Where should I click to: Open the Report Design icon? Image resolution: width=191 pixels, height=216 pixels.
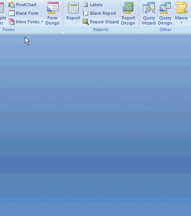[x=128, y=8]
